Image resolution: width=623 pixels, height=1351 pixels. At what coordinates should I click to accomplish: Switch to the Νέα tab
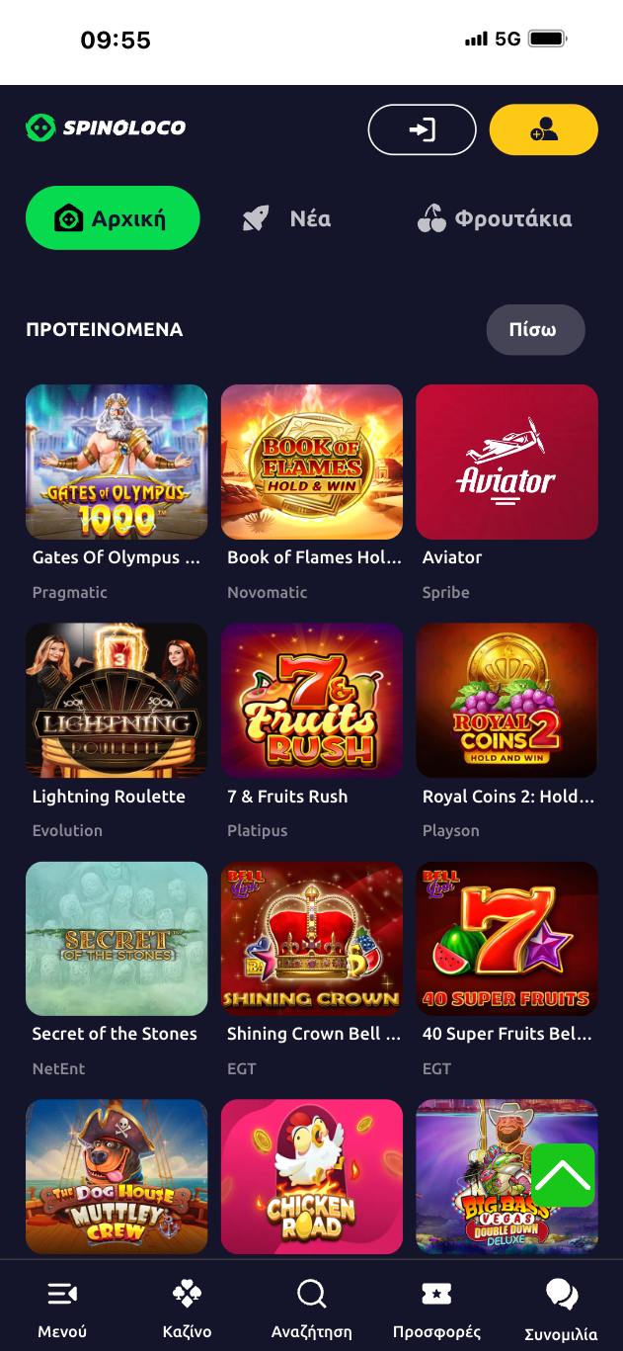coord(286,218)
